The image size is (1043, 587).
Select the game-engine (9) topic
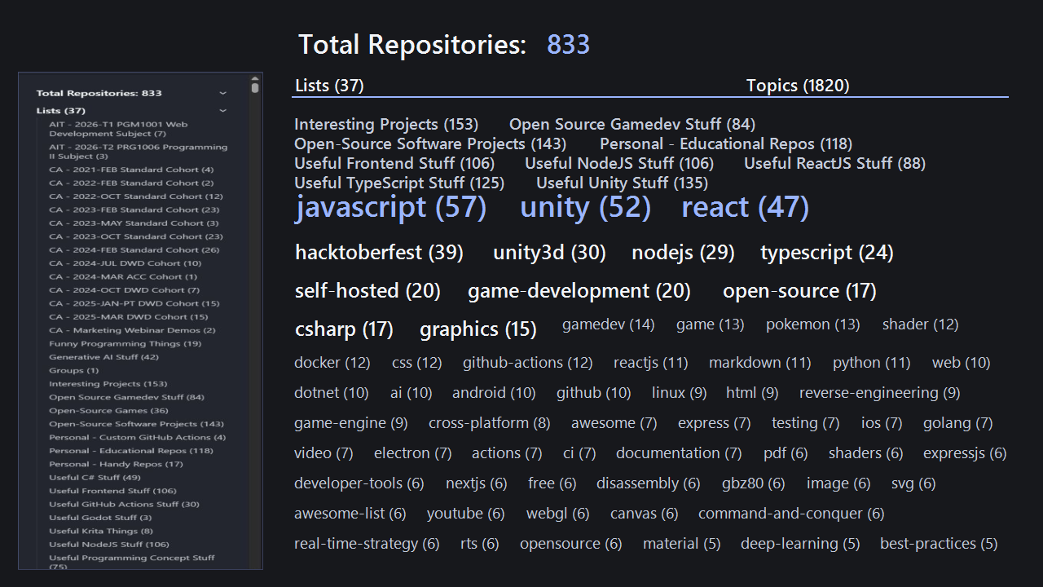(x=351, y=423)
